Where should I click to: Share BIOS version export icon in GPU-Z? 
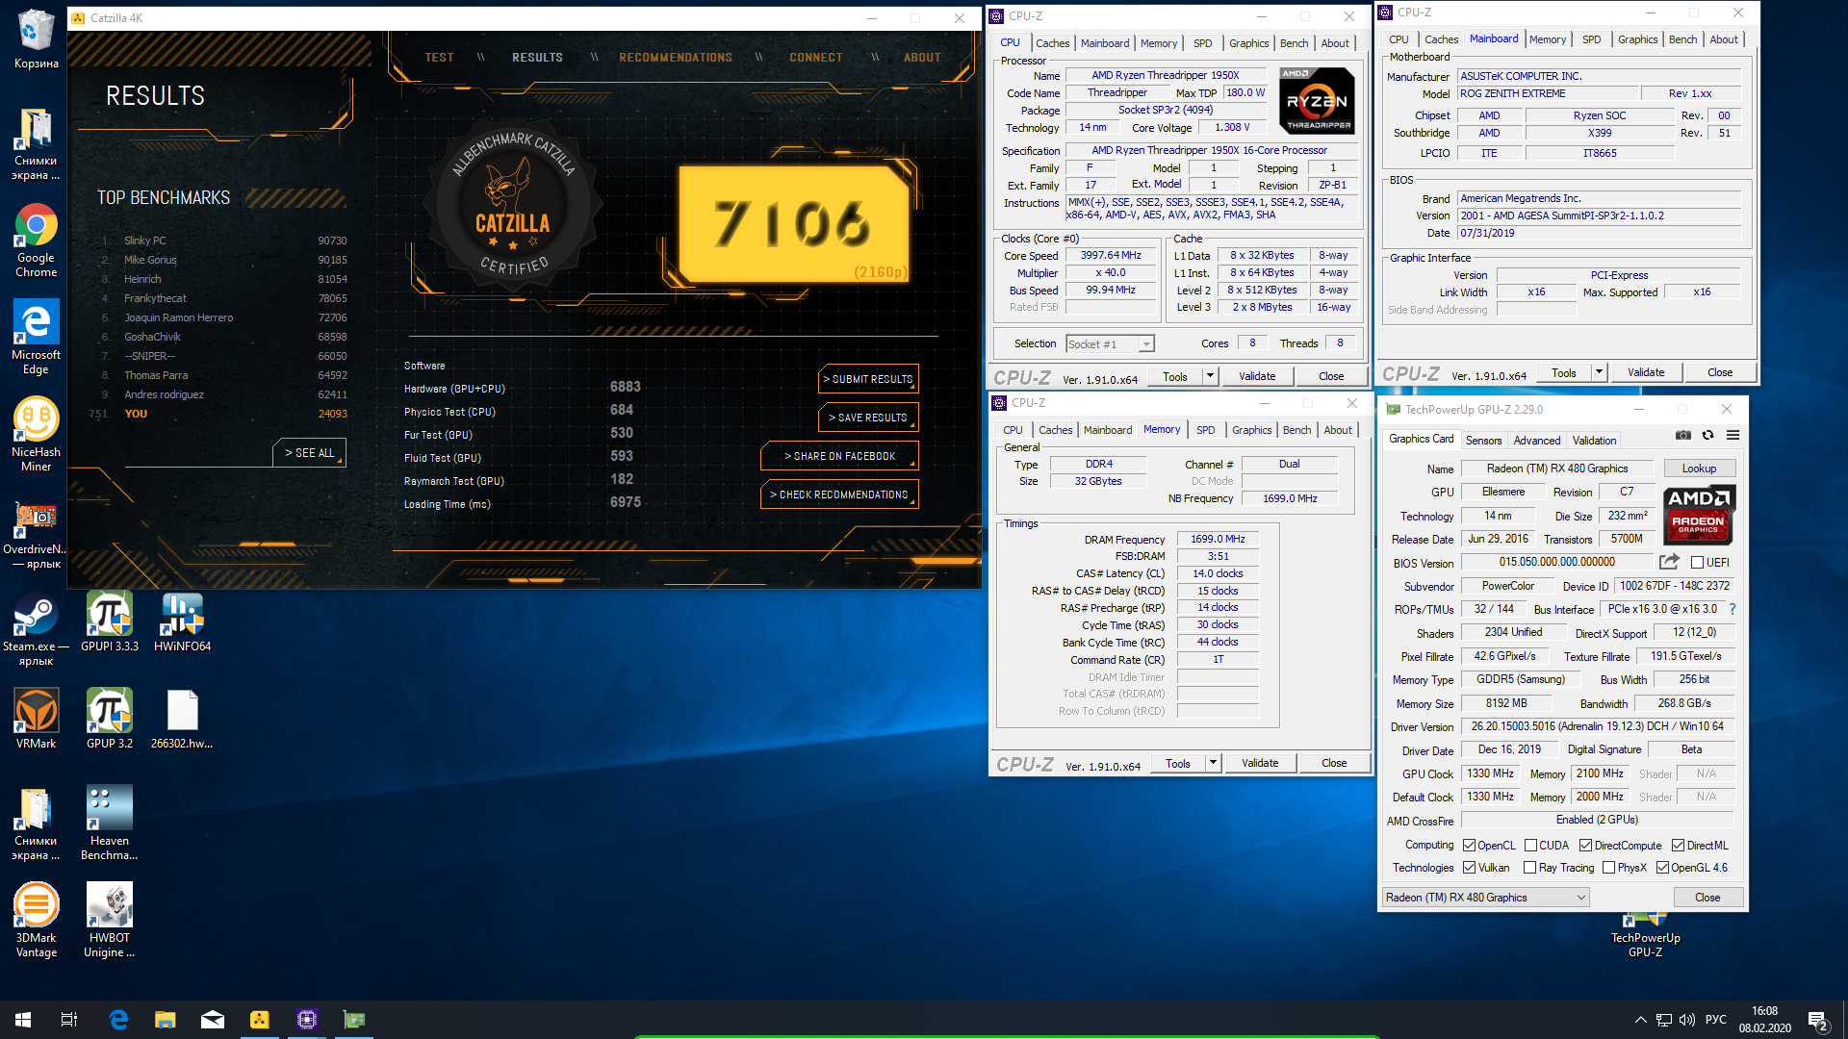(x=1669, y=562)
